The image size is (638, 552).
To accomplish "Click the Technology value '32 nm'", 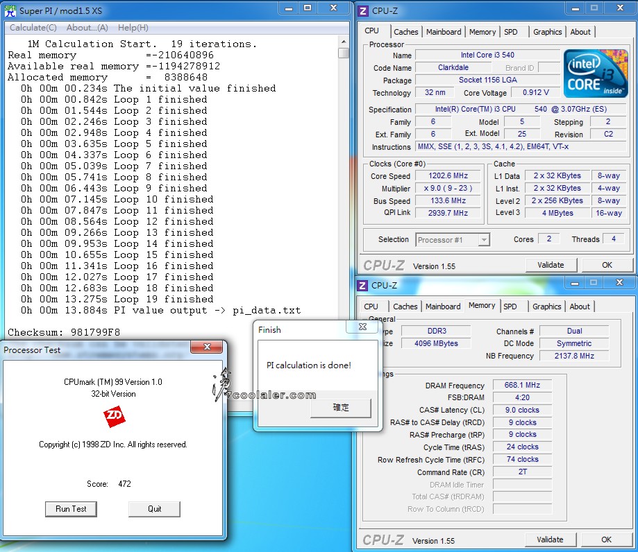I will 435,93.
